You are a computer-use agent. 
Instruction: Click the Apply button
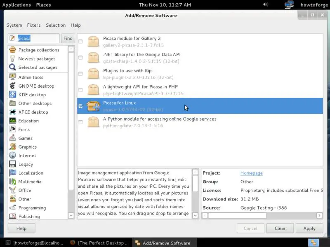pyautogui.click(x=309, y=228)
